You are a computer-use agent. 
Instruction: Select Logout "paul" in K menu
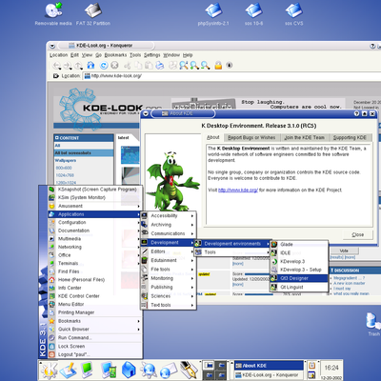point(94,354)
